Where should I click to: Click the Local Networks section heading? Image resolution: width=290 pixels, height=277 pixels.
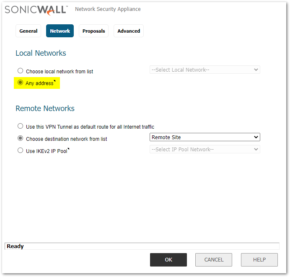(x=41, y=53)
